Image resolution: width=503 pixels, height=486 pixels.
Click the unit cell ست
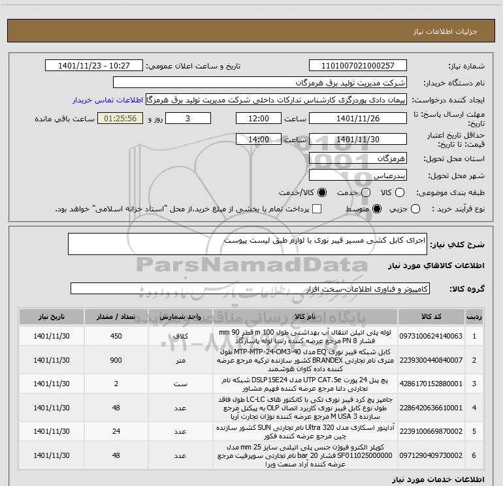pos(180,384)
